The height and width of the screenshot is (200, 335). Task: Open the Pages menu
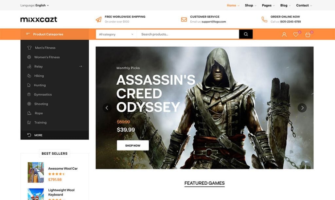coord(268,5)
